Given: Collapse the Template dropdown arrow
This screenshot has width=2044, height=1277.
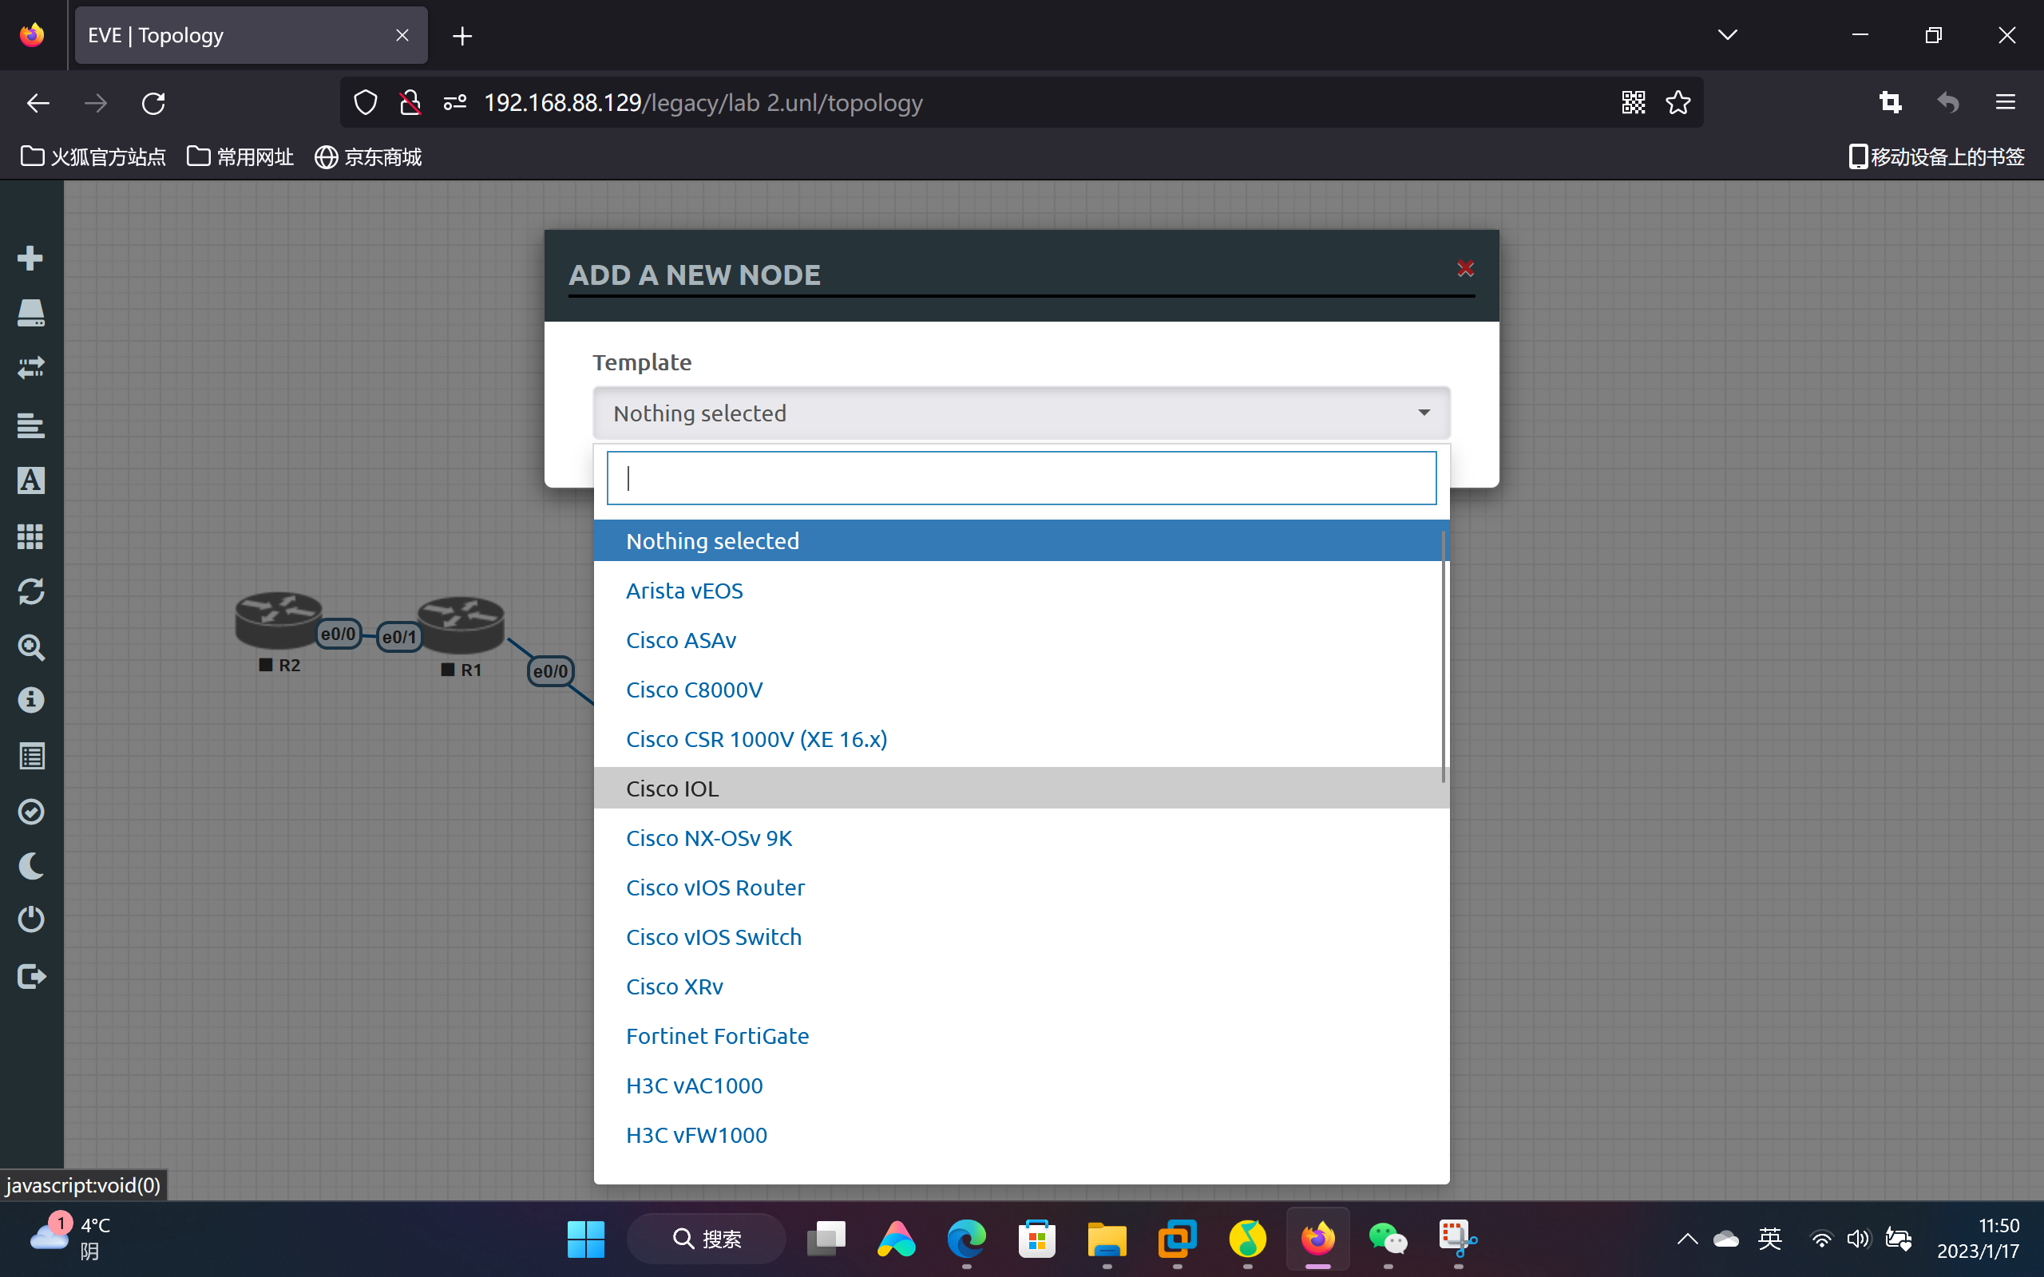Looking at the screenshot, I should click(x=1424, y=413).
